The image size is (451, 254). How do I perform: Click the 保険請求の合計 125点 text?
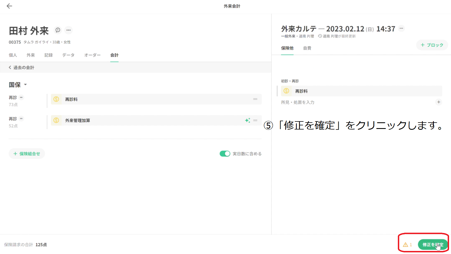(x=25, y=245)
